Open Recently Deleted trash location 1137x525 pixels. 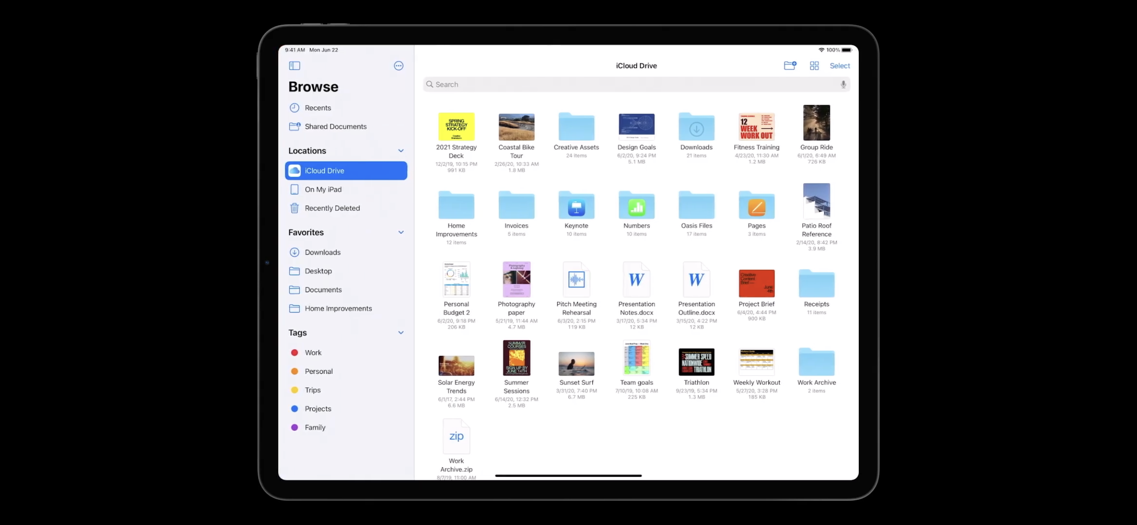tap(332, 208)
